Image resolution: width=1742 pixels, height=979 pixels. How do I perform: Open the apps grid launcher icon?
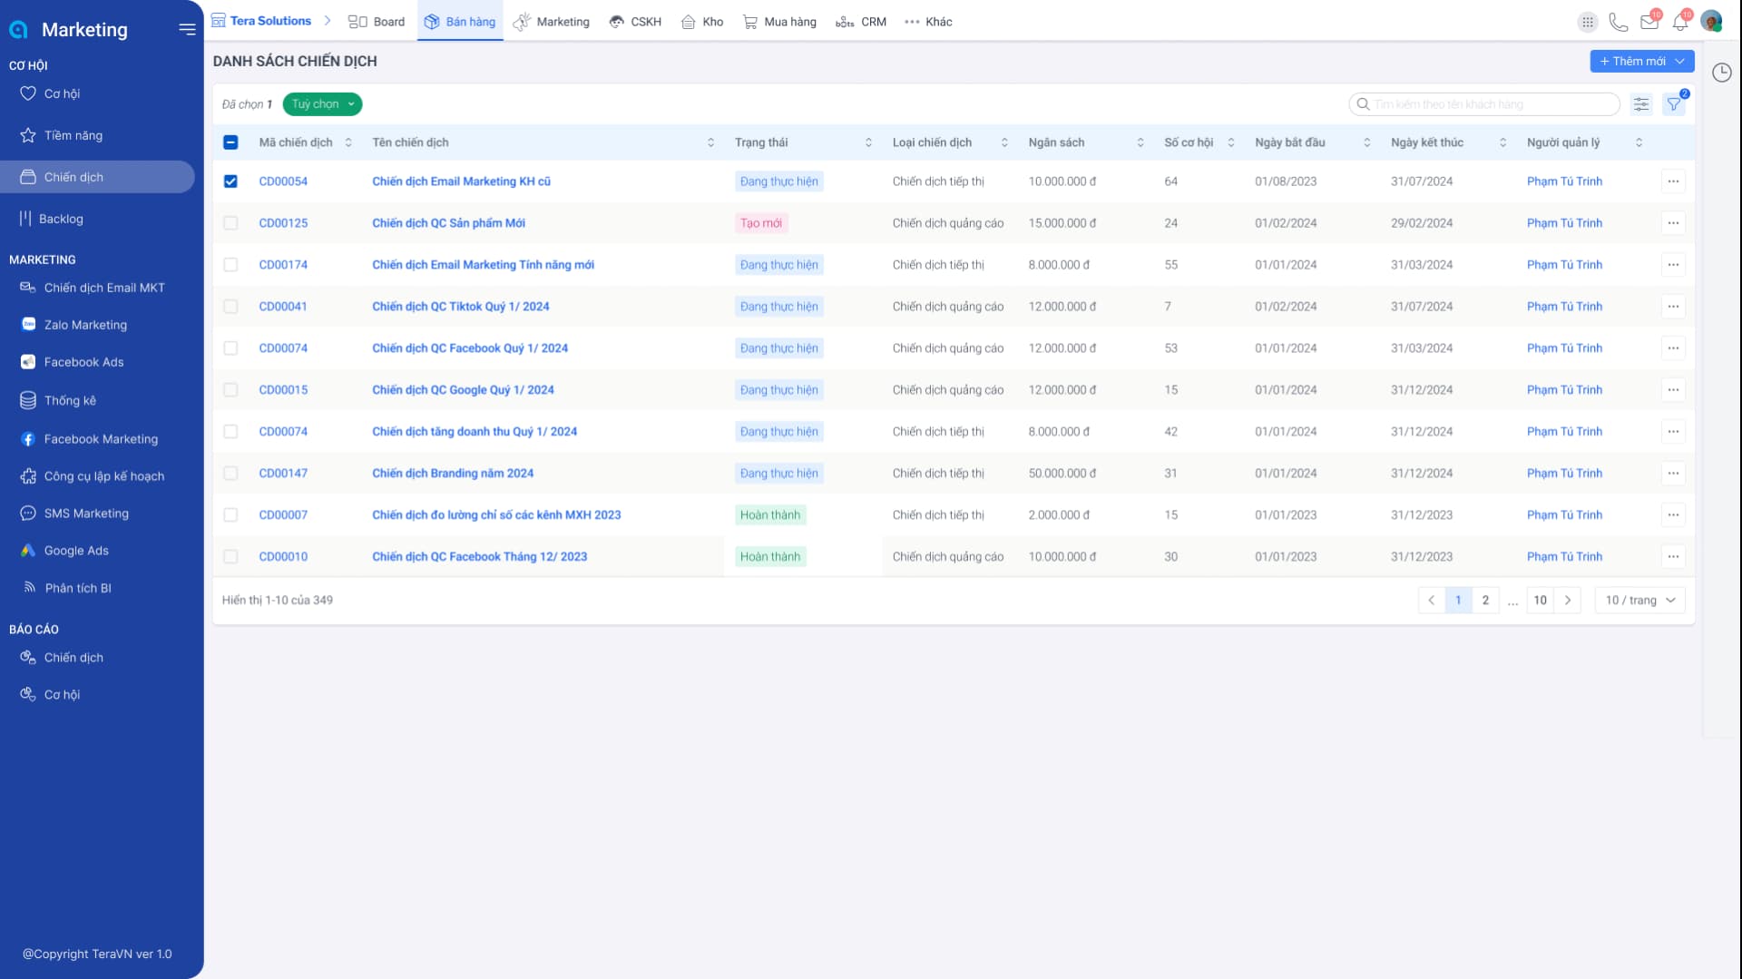click(x=1587, y=22)
